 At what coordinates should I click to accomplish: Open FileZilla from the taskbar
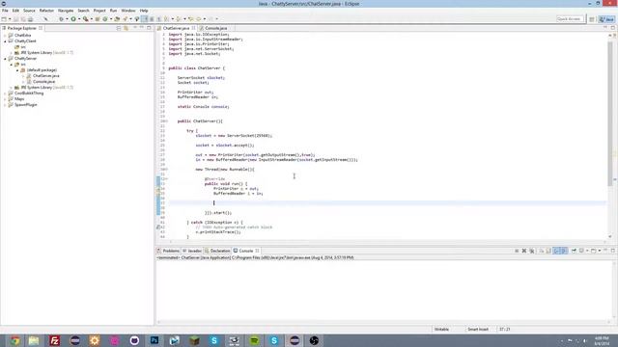54,340
